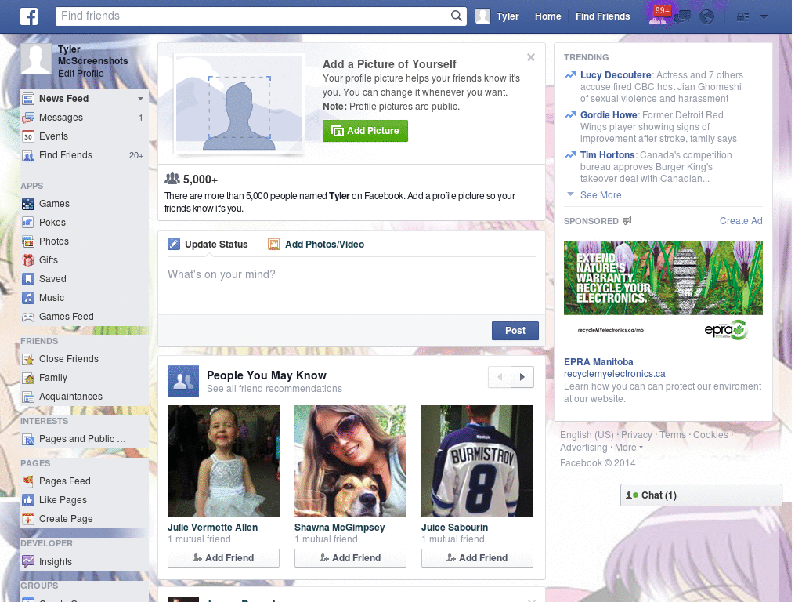
Task: Expand News Feed options arrow in sidebar
Action: click(140, 98)
